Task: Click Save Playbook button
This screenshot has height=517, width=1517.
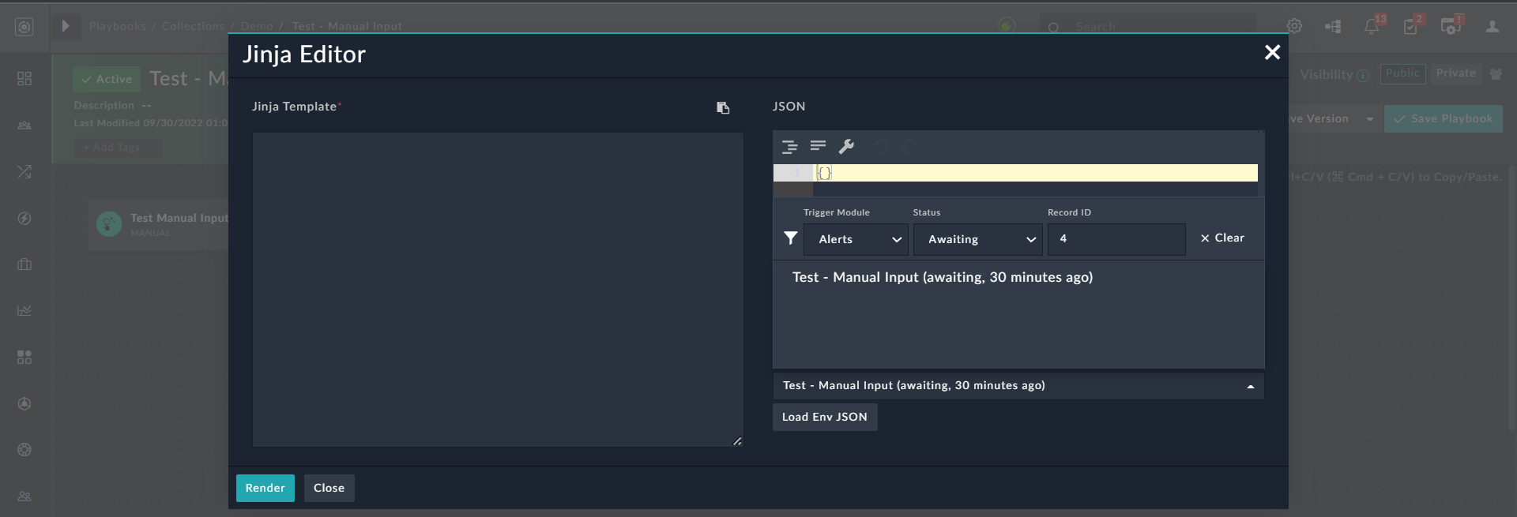Action: tap(1444, 118)
